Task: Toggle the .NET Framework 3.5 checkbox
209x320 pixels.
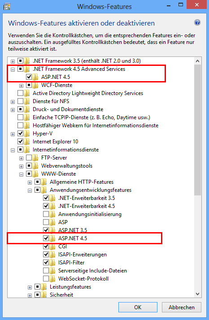Action: point(21,61)
